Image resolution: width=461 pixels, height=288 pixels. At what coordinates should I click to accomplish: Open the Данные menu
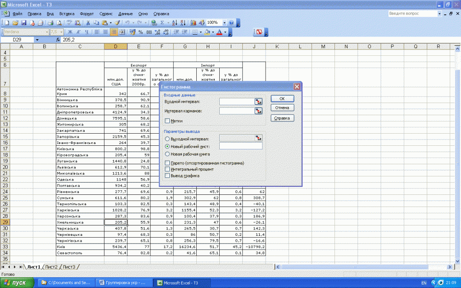tap(126, 14)
